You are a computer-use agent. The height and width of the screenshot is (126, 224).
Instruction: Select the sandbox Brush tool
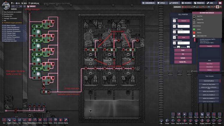[173, 114]
